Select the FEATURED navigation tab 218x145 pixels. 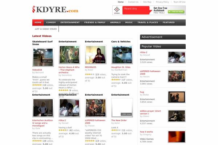click(x=169, y=22)
